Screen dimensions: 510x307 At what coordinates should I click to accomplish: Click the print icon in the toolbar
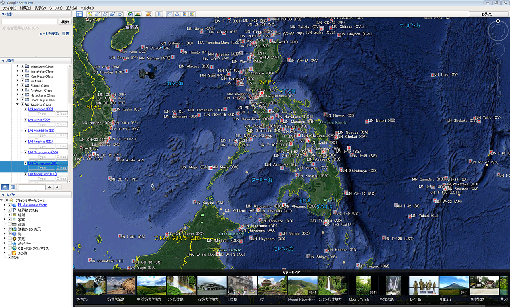177,14
